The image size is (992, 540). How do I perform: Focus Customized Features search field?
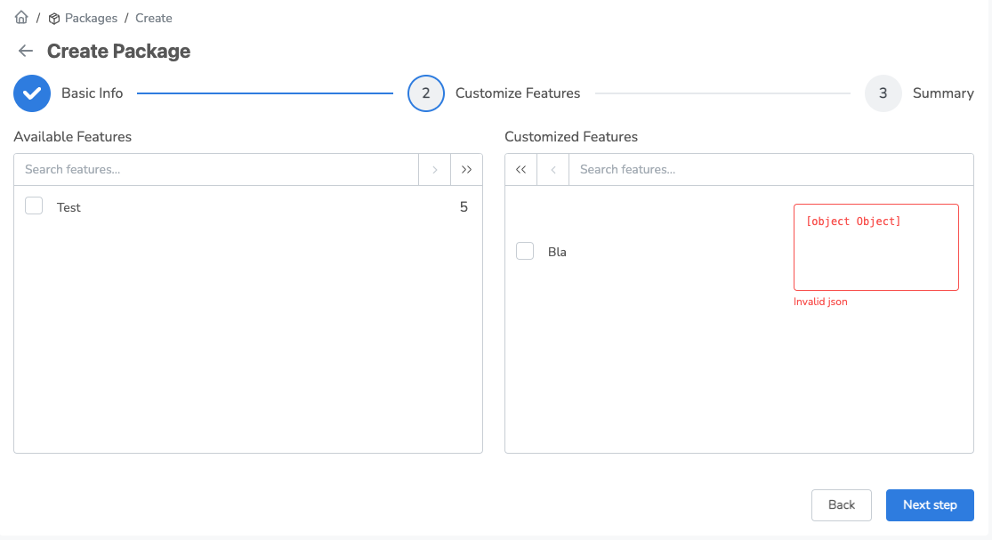770,169
